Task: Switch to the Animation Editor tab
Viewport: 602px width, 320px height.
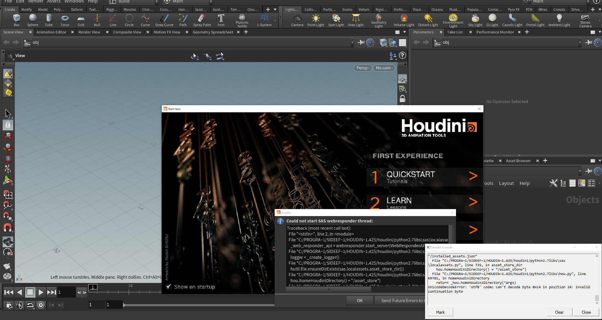Action: [x=51, y=32]
